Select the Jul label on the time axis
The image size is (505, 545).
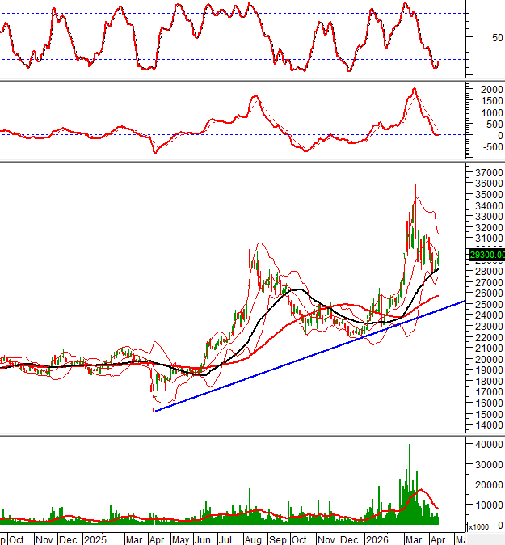(226, 539)
